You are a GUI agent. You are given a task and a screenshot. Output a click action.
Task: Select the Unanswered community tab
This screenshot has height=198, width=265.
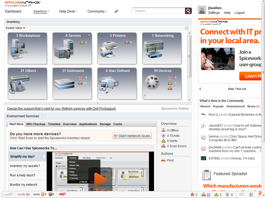[235, 106]
